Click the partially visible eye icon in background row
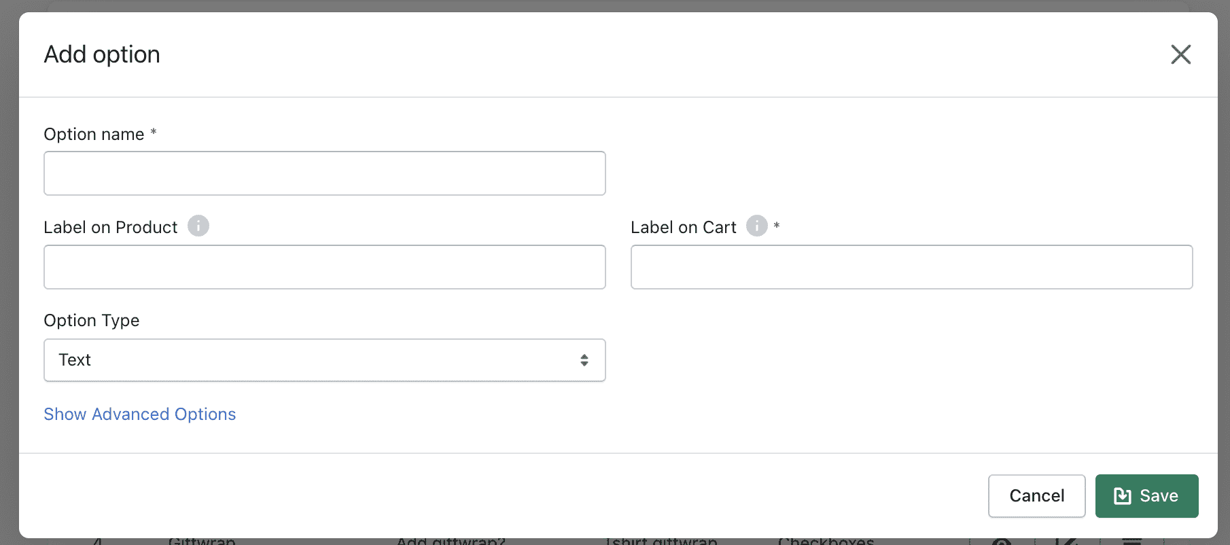The image size is (1230, 545). (x=1002, y=542)
